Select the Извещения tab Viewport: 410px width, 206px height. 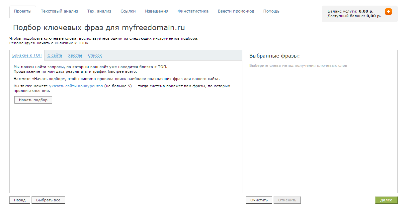pyautogui.click(x=156, y=11)
